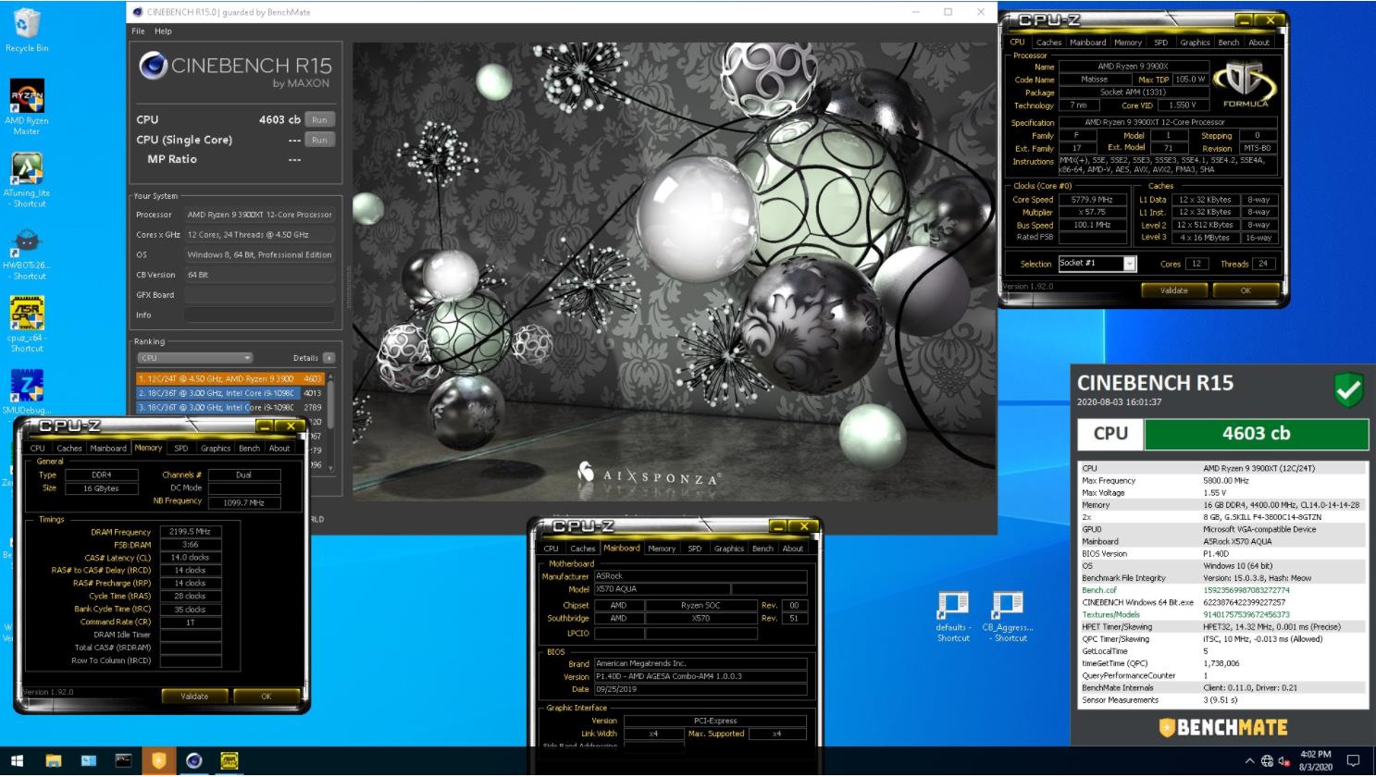This screenshot has height=777, width=1376.
Task: Run the CPU benchmark in Cinebench
Action: pos(319,119)
